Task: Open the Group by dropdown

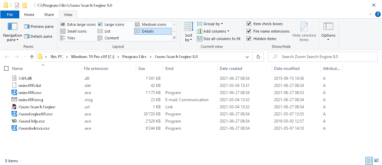Action: pos(210,24)
